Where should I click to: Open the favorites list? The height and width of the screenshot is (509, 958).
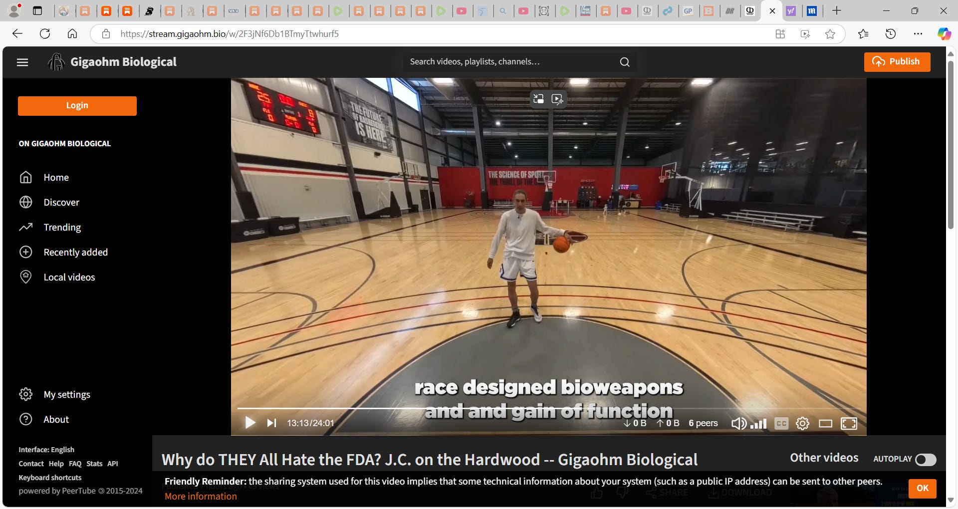pos(863,34)
